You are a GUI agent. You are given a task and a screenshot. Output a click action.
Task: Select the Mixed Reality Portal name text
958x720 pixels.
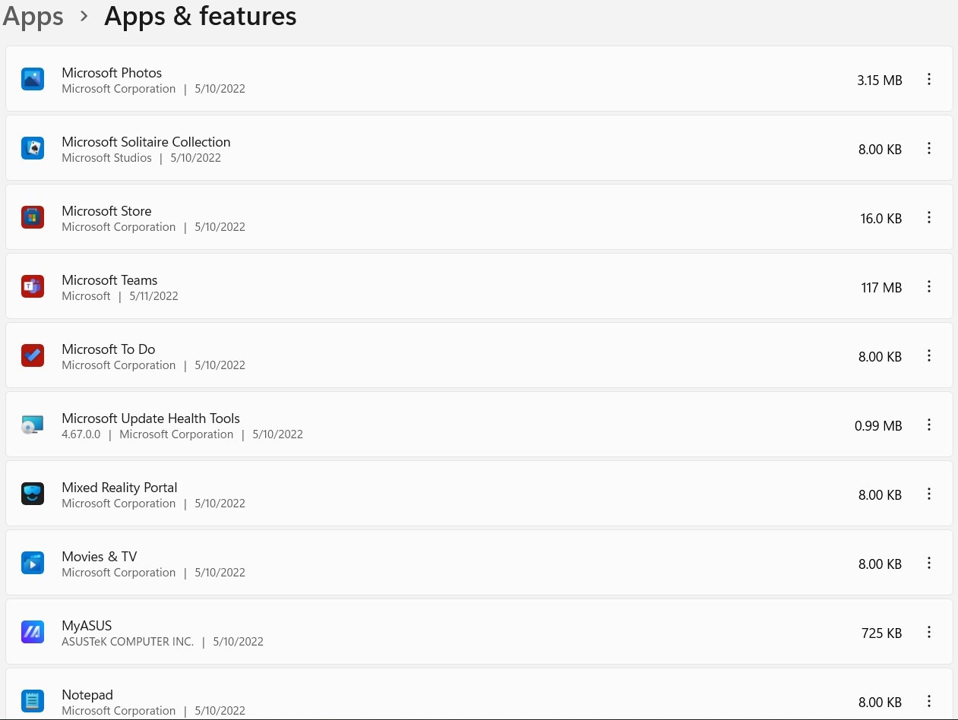[x=119, y=488]
